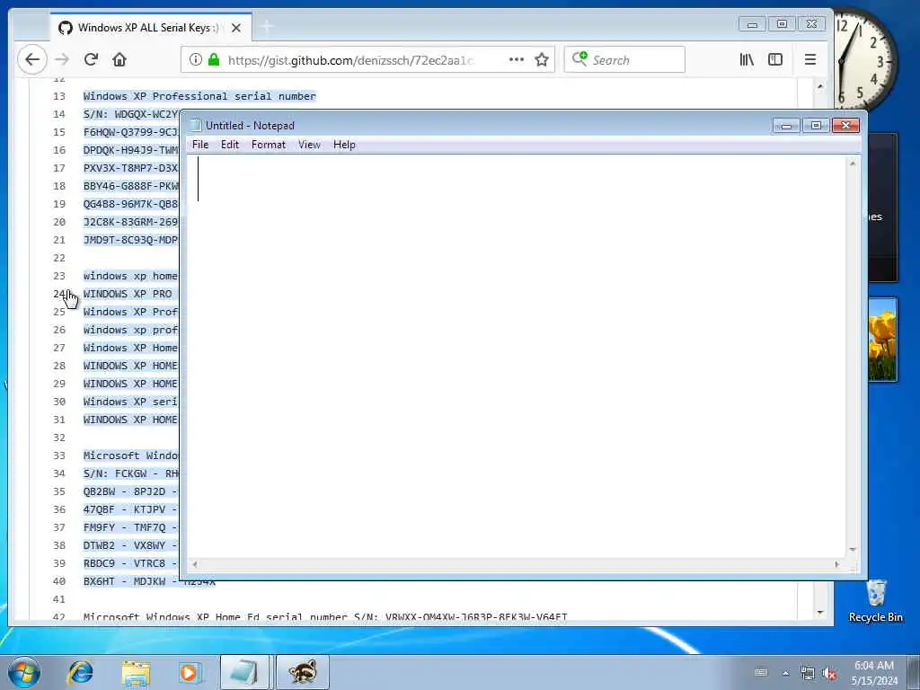Open Notepad File menu
The image size is (920, 690).
click(200, 145)
